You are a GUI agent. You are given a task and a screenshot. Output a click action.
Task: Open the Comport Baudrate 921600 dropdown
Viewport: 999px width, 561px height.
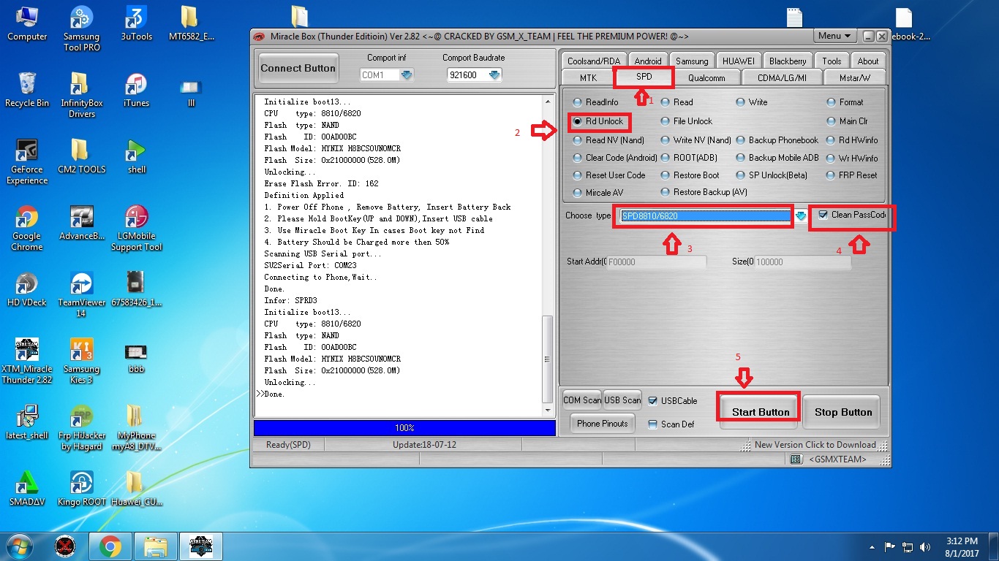pos(494,75)
